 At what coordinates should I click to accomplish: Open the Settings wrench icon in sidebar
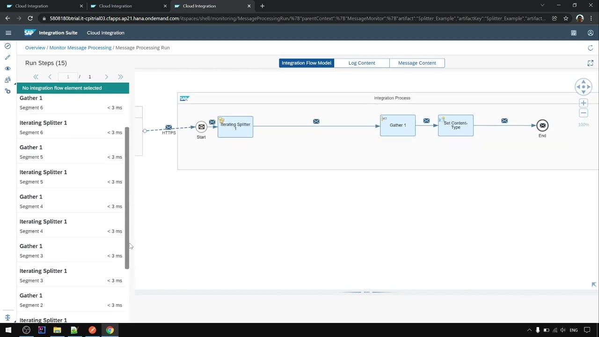click(7, 91)
